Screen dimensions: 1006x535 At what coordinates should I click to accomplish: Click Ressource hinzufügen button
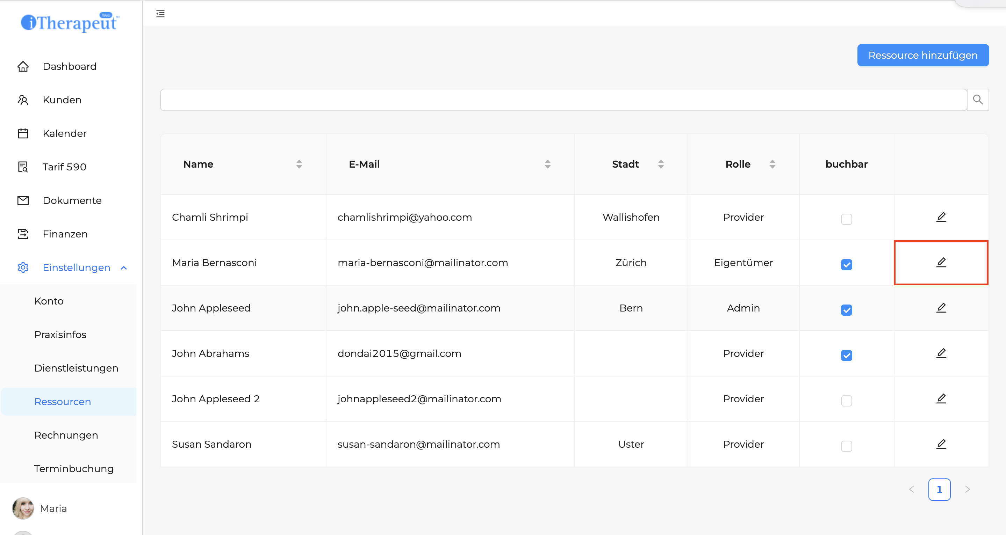[x=922, y=56]
